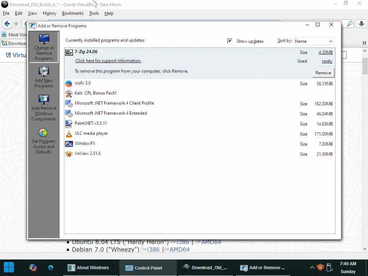Open the Edit menu
The width and height of the screenshot is (368, 276).
click(x=19, y=13)
